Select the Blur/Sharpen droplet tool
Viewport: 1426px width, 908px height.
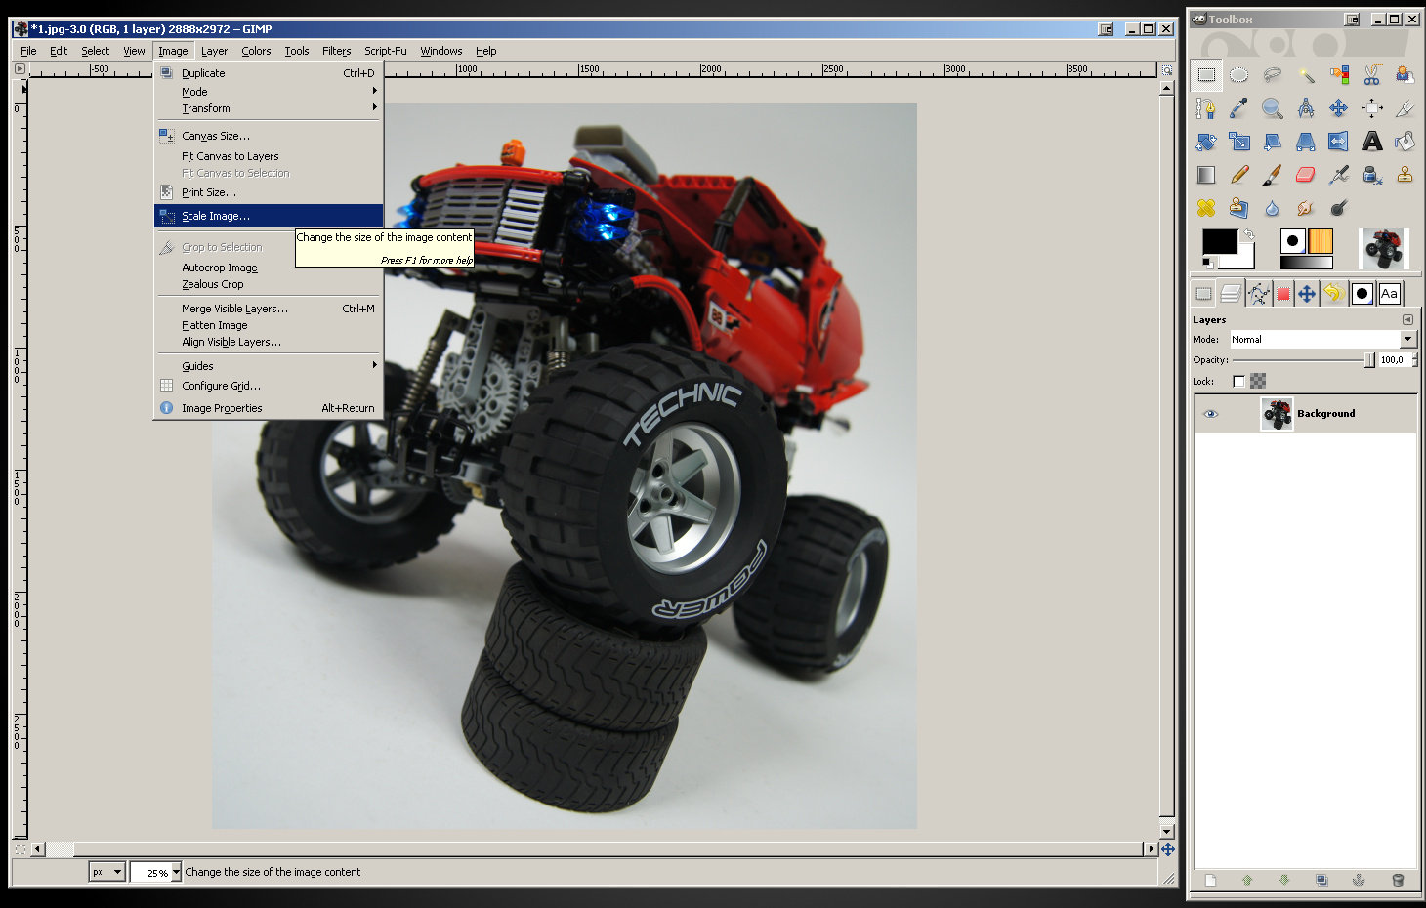(1273, 208)
